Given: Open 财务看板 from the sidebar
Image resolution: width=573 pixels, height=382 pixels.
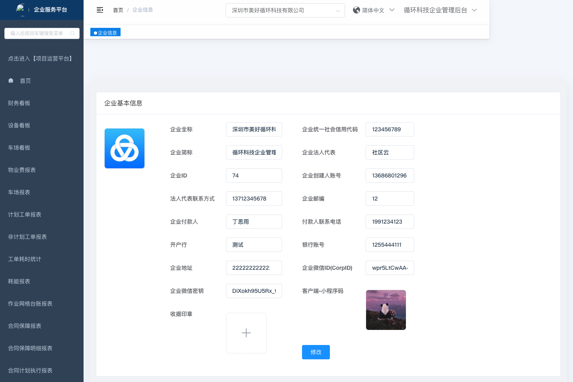Looking at the screenshot, I should 19,103.
